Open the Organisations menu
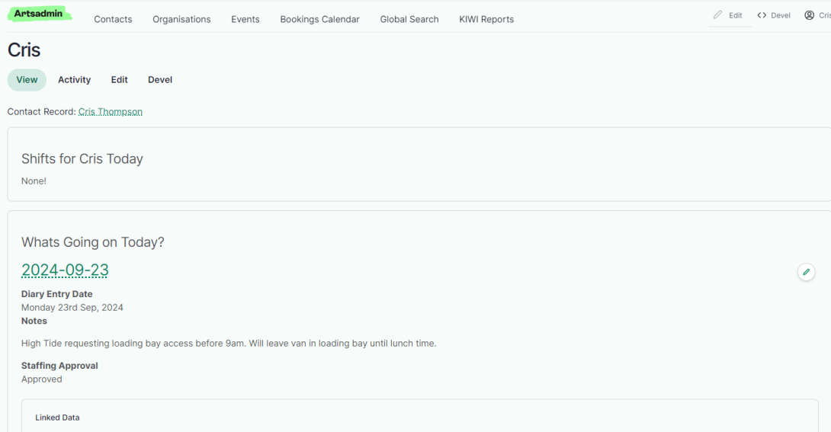 coord(181,19)
